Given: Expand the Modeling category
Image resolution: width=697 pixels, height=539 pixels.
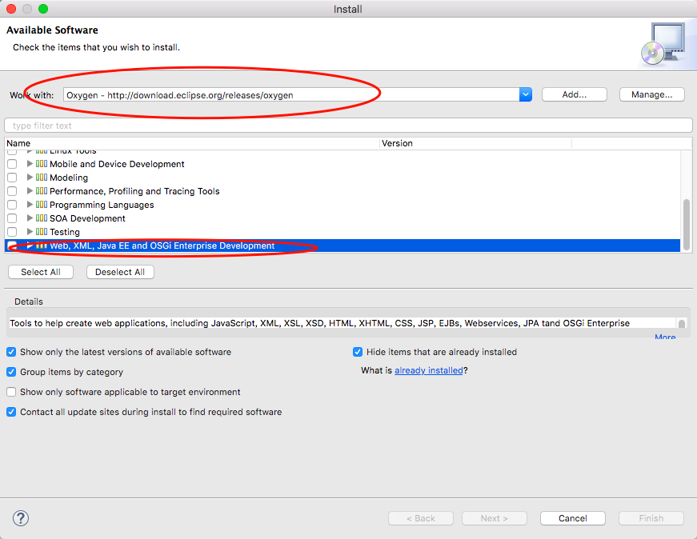Looking at the screenshot, I should [30, 178].
